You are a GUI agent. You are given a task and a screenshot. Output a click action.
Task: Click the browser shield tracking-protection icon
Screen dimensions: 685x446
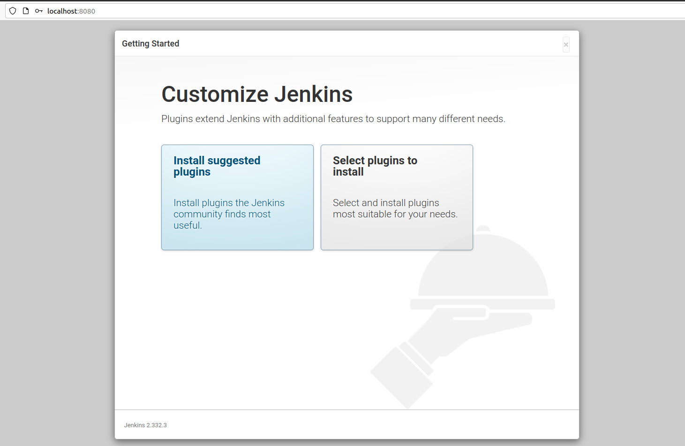coord(13,11)
